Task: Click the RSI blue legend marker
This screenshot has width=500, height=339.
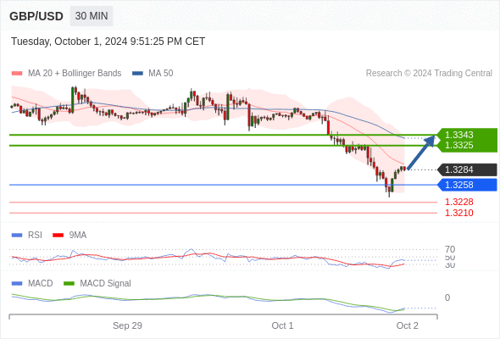Action: point(17,236)
